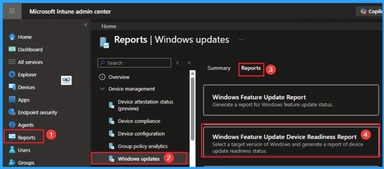The image size is (384, 169).
Task: Click the Device attestation status icon
Action: 111,105
